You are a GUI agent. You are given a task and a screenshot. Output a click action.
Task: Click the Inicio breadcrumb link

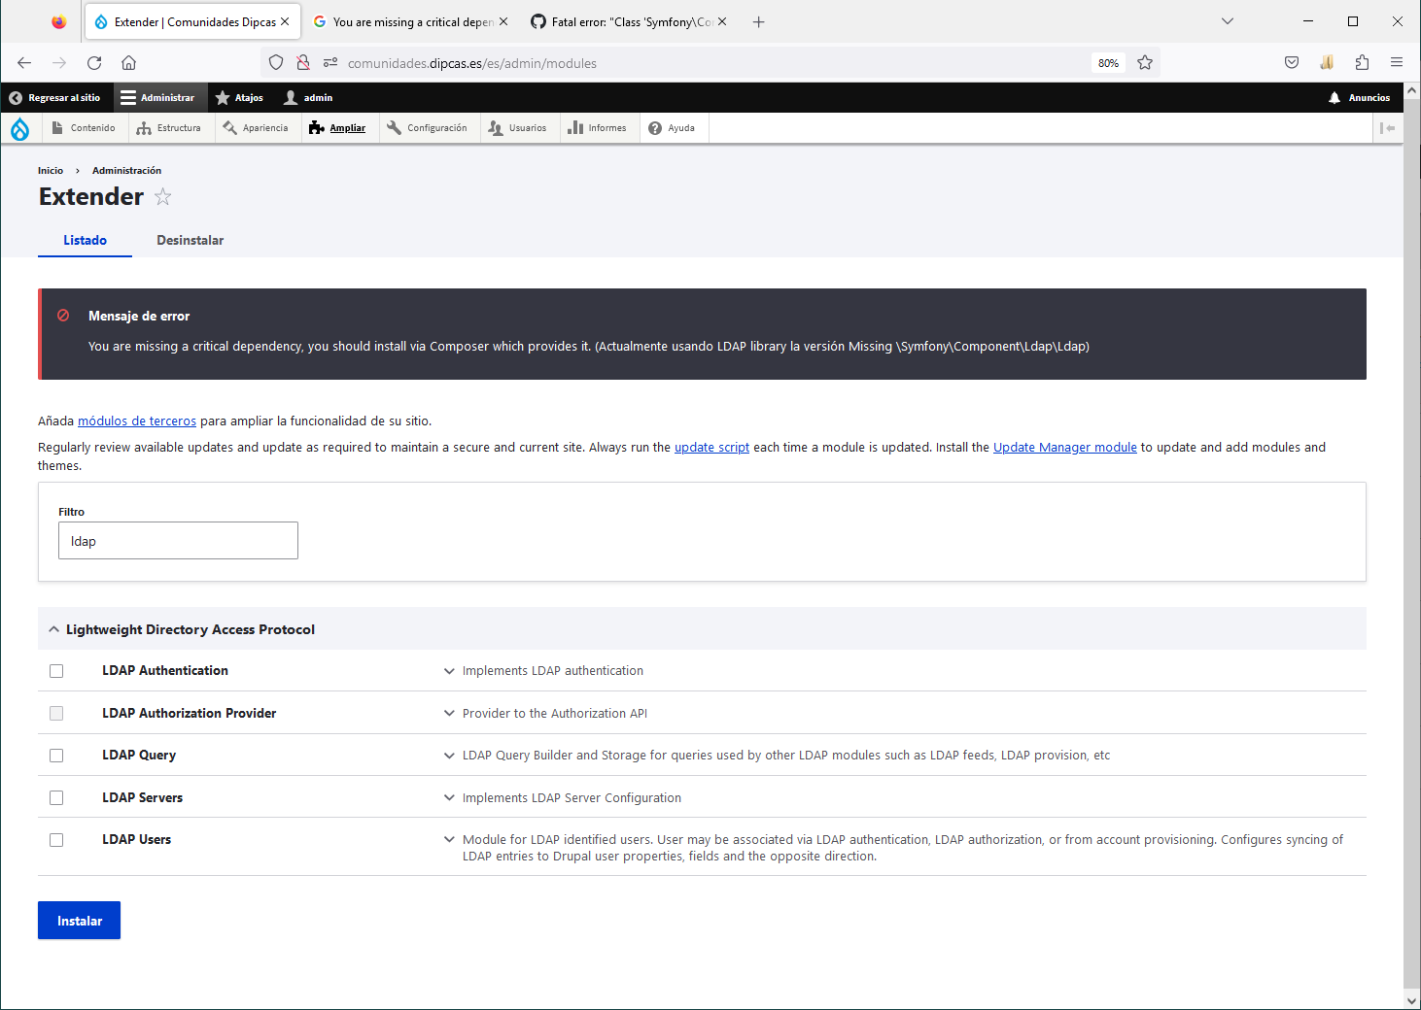tap(51, 171)
